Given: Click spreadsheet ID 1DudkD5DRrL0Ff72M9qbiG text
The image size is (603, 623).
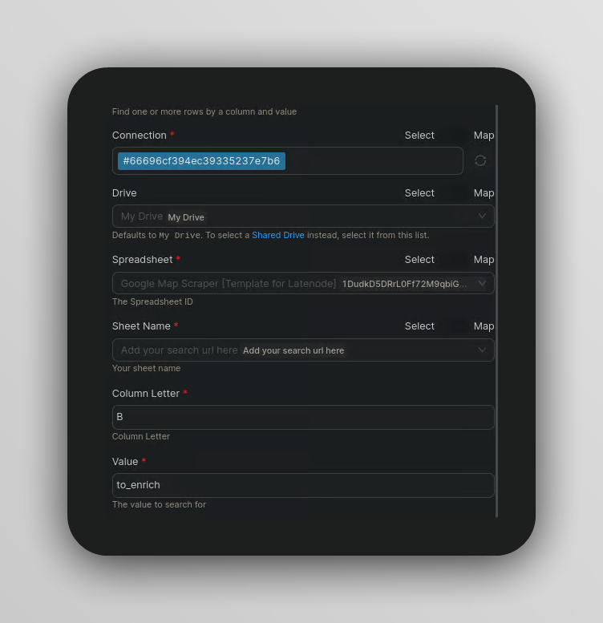Looking at the screenshot, I should pos(404,284).
